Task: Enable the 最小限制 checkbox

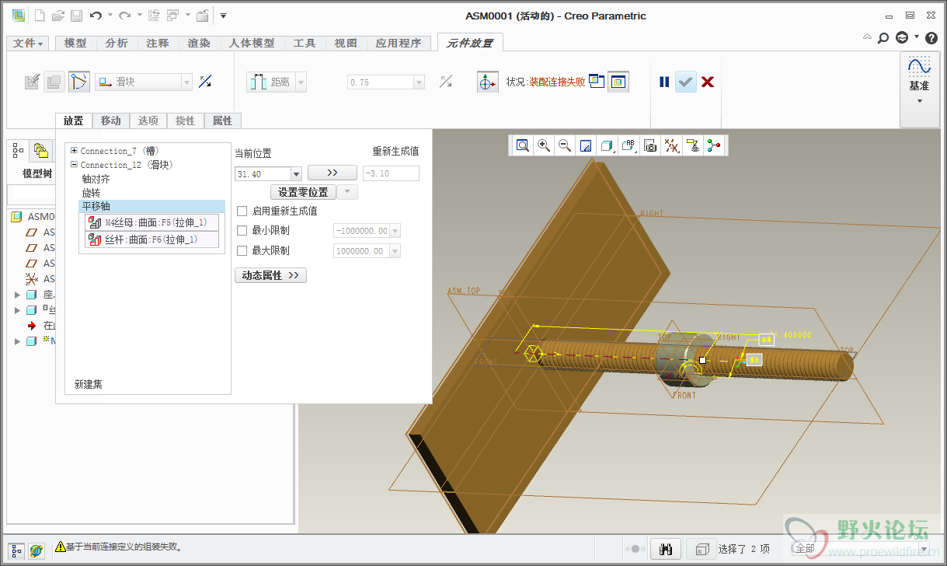Action: 242,230
